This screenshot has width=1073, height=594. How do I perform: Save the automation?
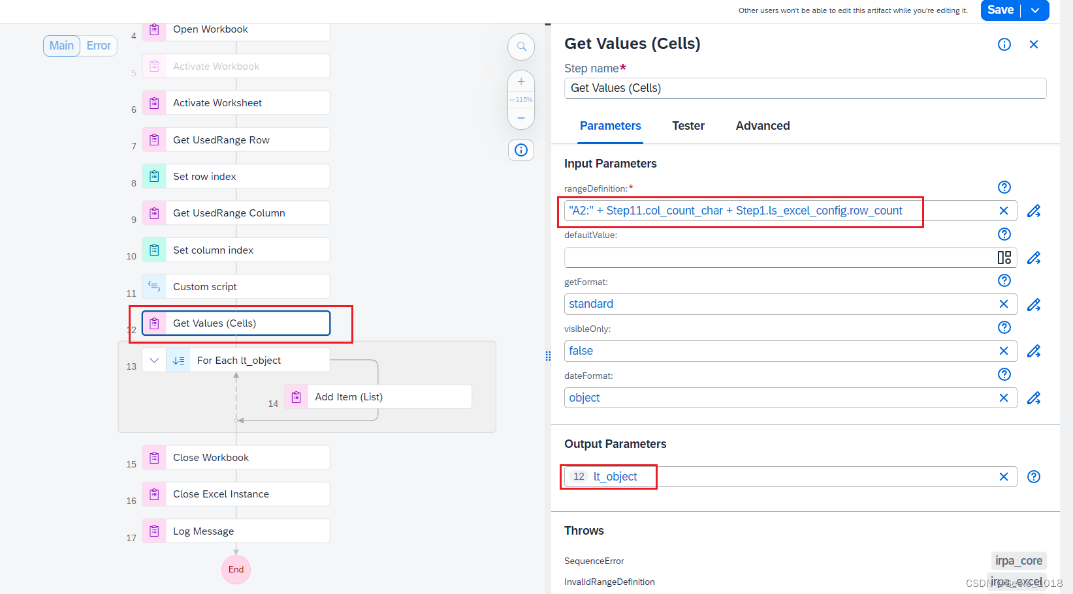tap(1001, 10)
